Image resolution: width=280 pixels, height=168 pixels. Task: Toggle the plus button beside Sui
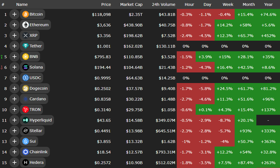[14, 141]
